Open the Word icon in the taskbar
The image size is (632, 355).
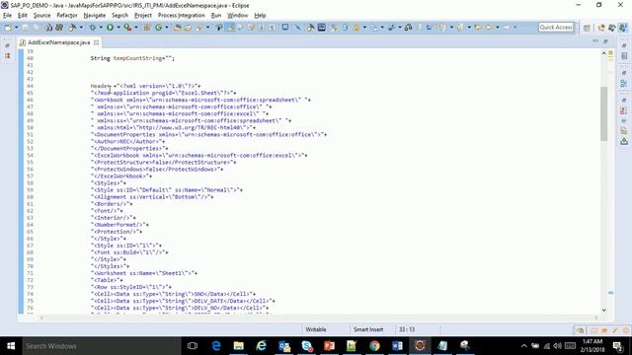(x=397, y=346)
